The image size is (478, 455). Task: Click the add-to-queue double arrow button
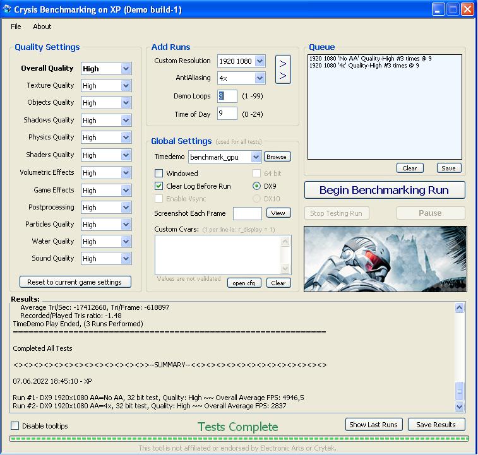pyautogui.click(x=283, y=69)
